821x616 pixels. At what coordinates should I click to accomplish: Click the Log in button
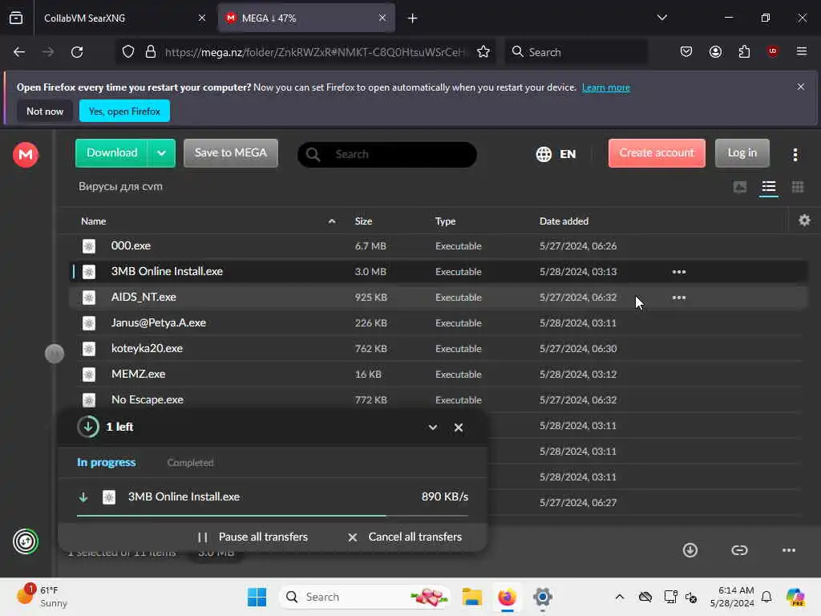point(742,153)
